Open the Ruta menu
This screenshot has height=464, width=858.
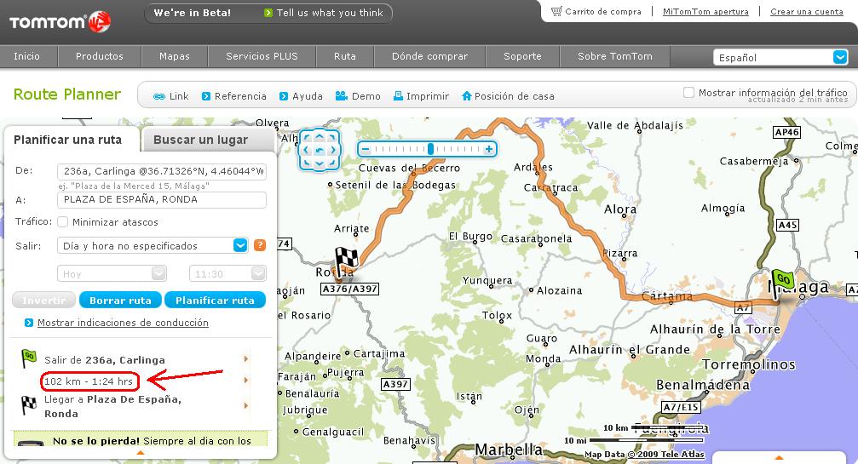[x=345, y=56]
